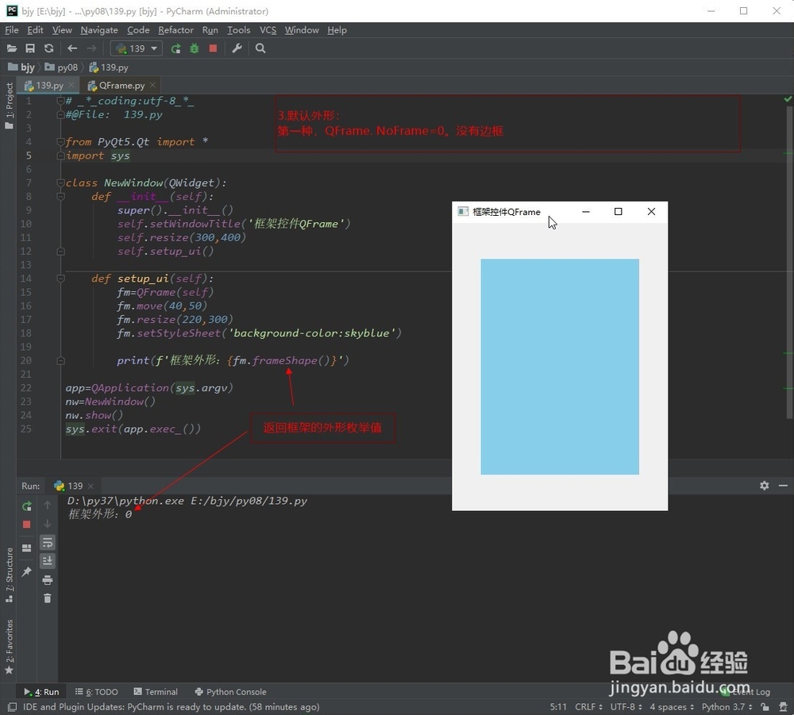Image resolution: width=794 pixels, height=715 pixels.
Task: Collapse the setup_ui method fold marker
Action: (x=60, y=279)
